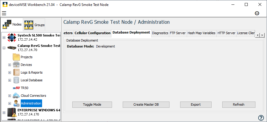Click the Refresh button

239,104
